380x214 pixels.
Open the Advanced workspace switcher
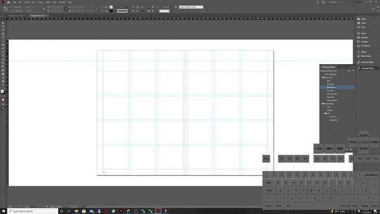point(334,2)
